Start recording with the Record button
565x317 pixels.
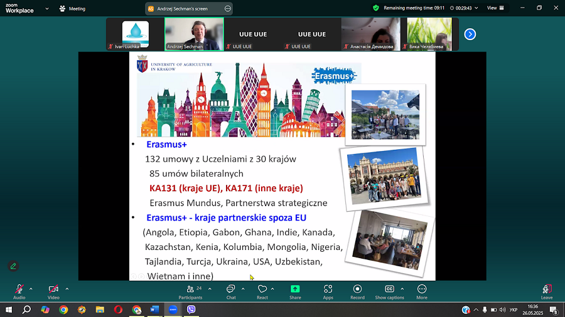tap(357, 291)
